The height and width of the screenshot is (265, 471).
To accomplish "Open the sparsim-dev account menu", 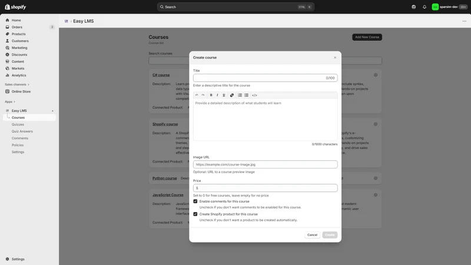I will [449, 7].
